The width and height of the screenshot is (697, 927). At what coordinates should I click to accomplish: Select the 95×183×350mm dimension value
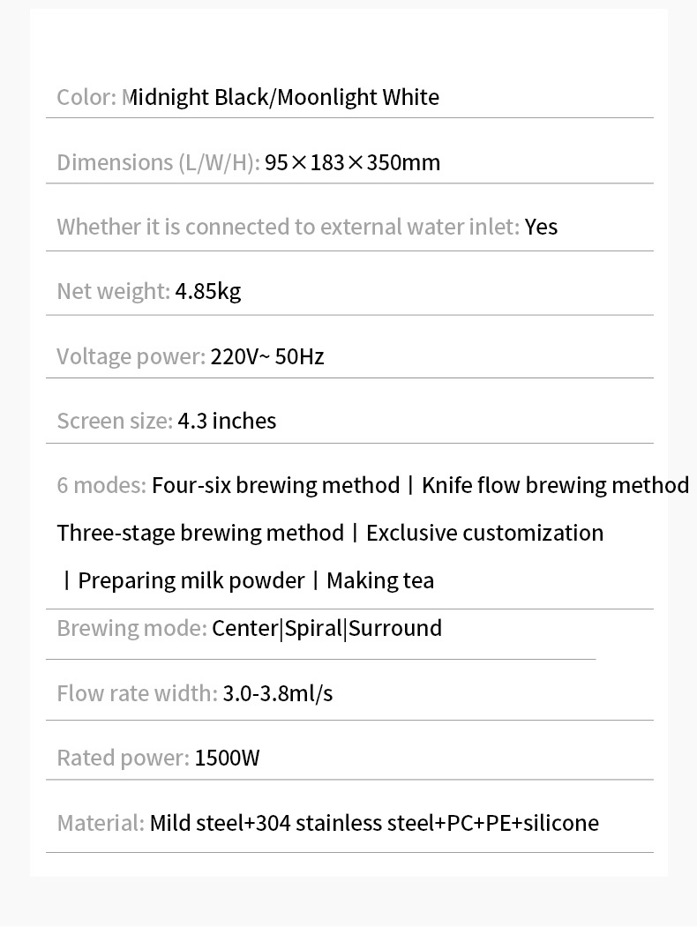pos(352,162)
